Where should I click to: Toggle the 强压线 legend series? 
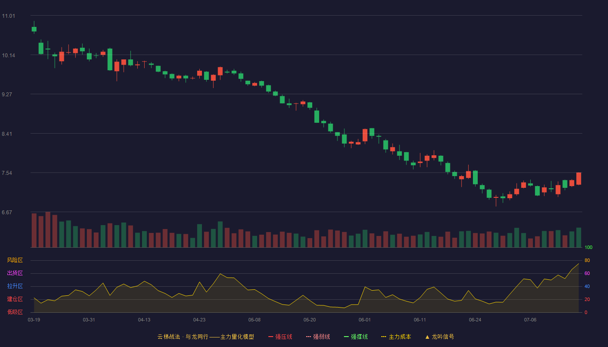pos(281,337)
